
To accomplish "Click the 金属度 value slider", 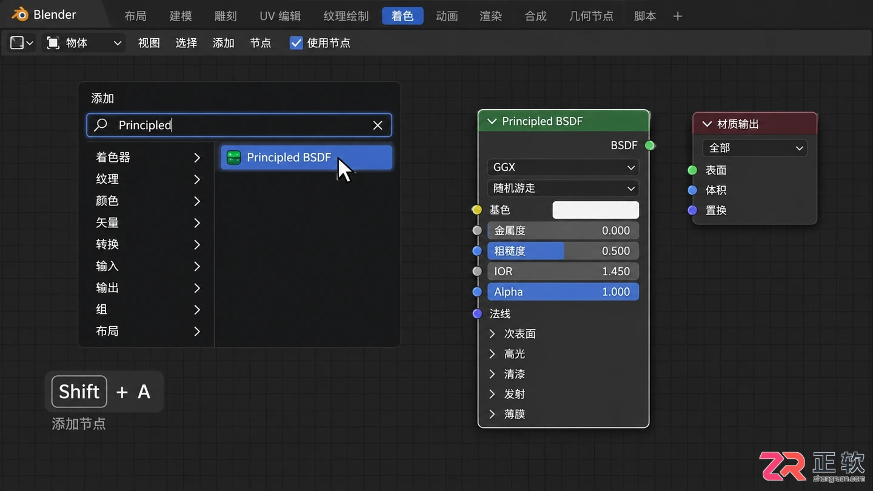I will click(x=563, y=231).
